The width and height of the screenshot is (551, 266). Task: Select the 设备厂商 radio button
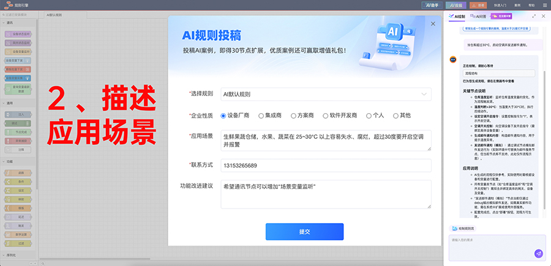(x=223, y=115)
